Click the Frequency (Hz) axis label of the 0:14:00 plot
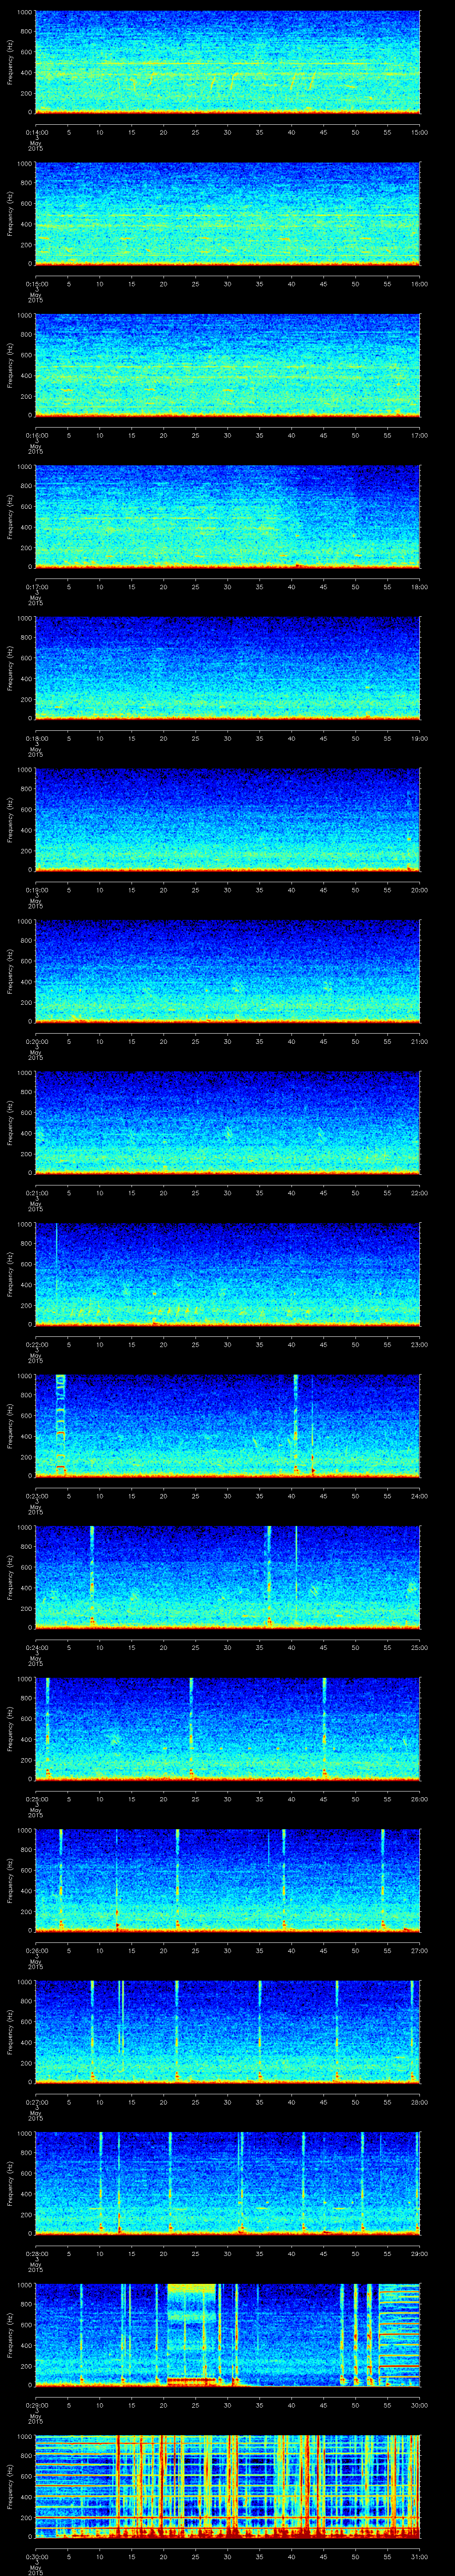The height and width of the screenshot is (2576, 455). 10,63
